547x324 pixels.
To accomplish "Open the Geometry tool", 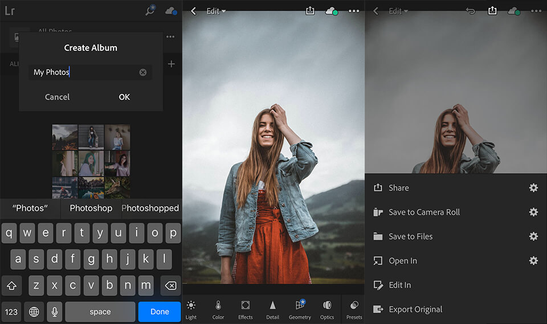I will point(300,309).
